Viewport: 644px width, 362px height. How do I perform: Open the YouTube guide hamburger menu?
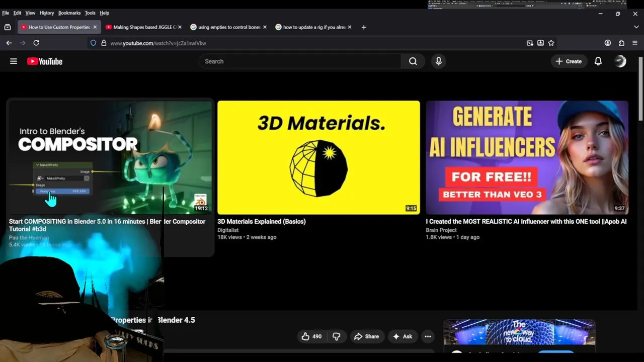pos(14,61)
